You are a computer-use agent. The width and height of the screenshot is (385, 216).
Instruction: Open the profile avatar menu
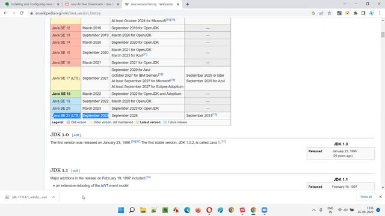pyautogui.click(x=372, y=13)
